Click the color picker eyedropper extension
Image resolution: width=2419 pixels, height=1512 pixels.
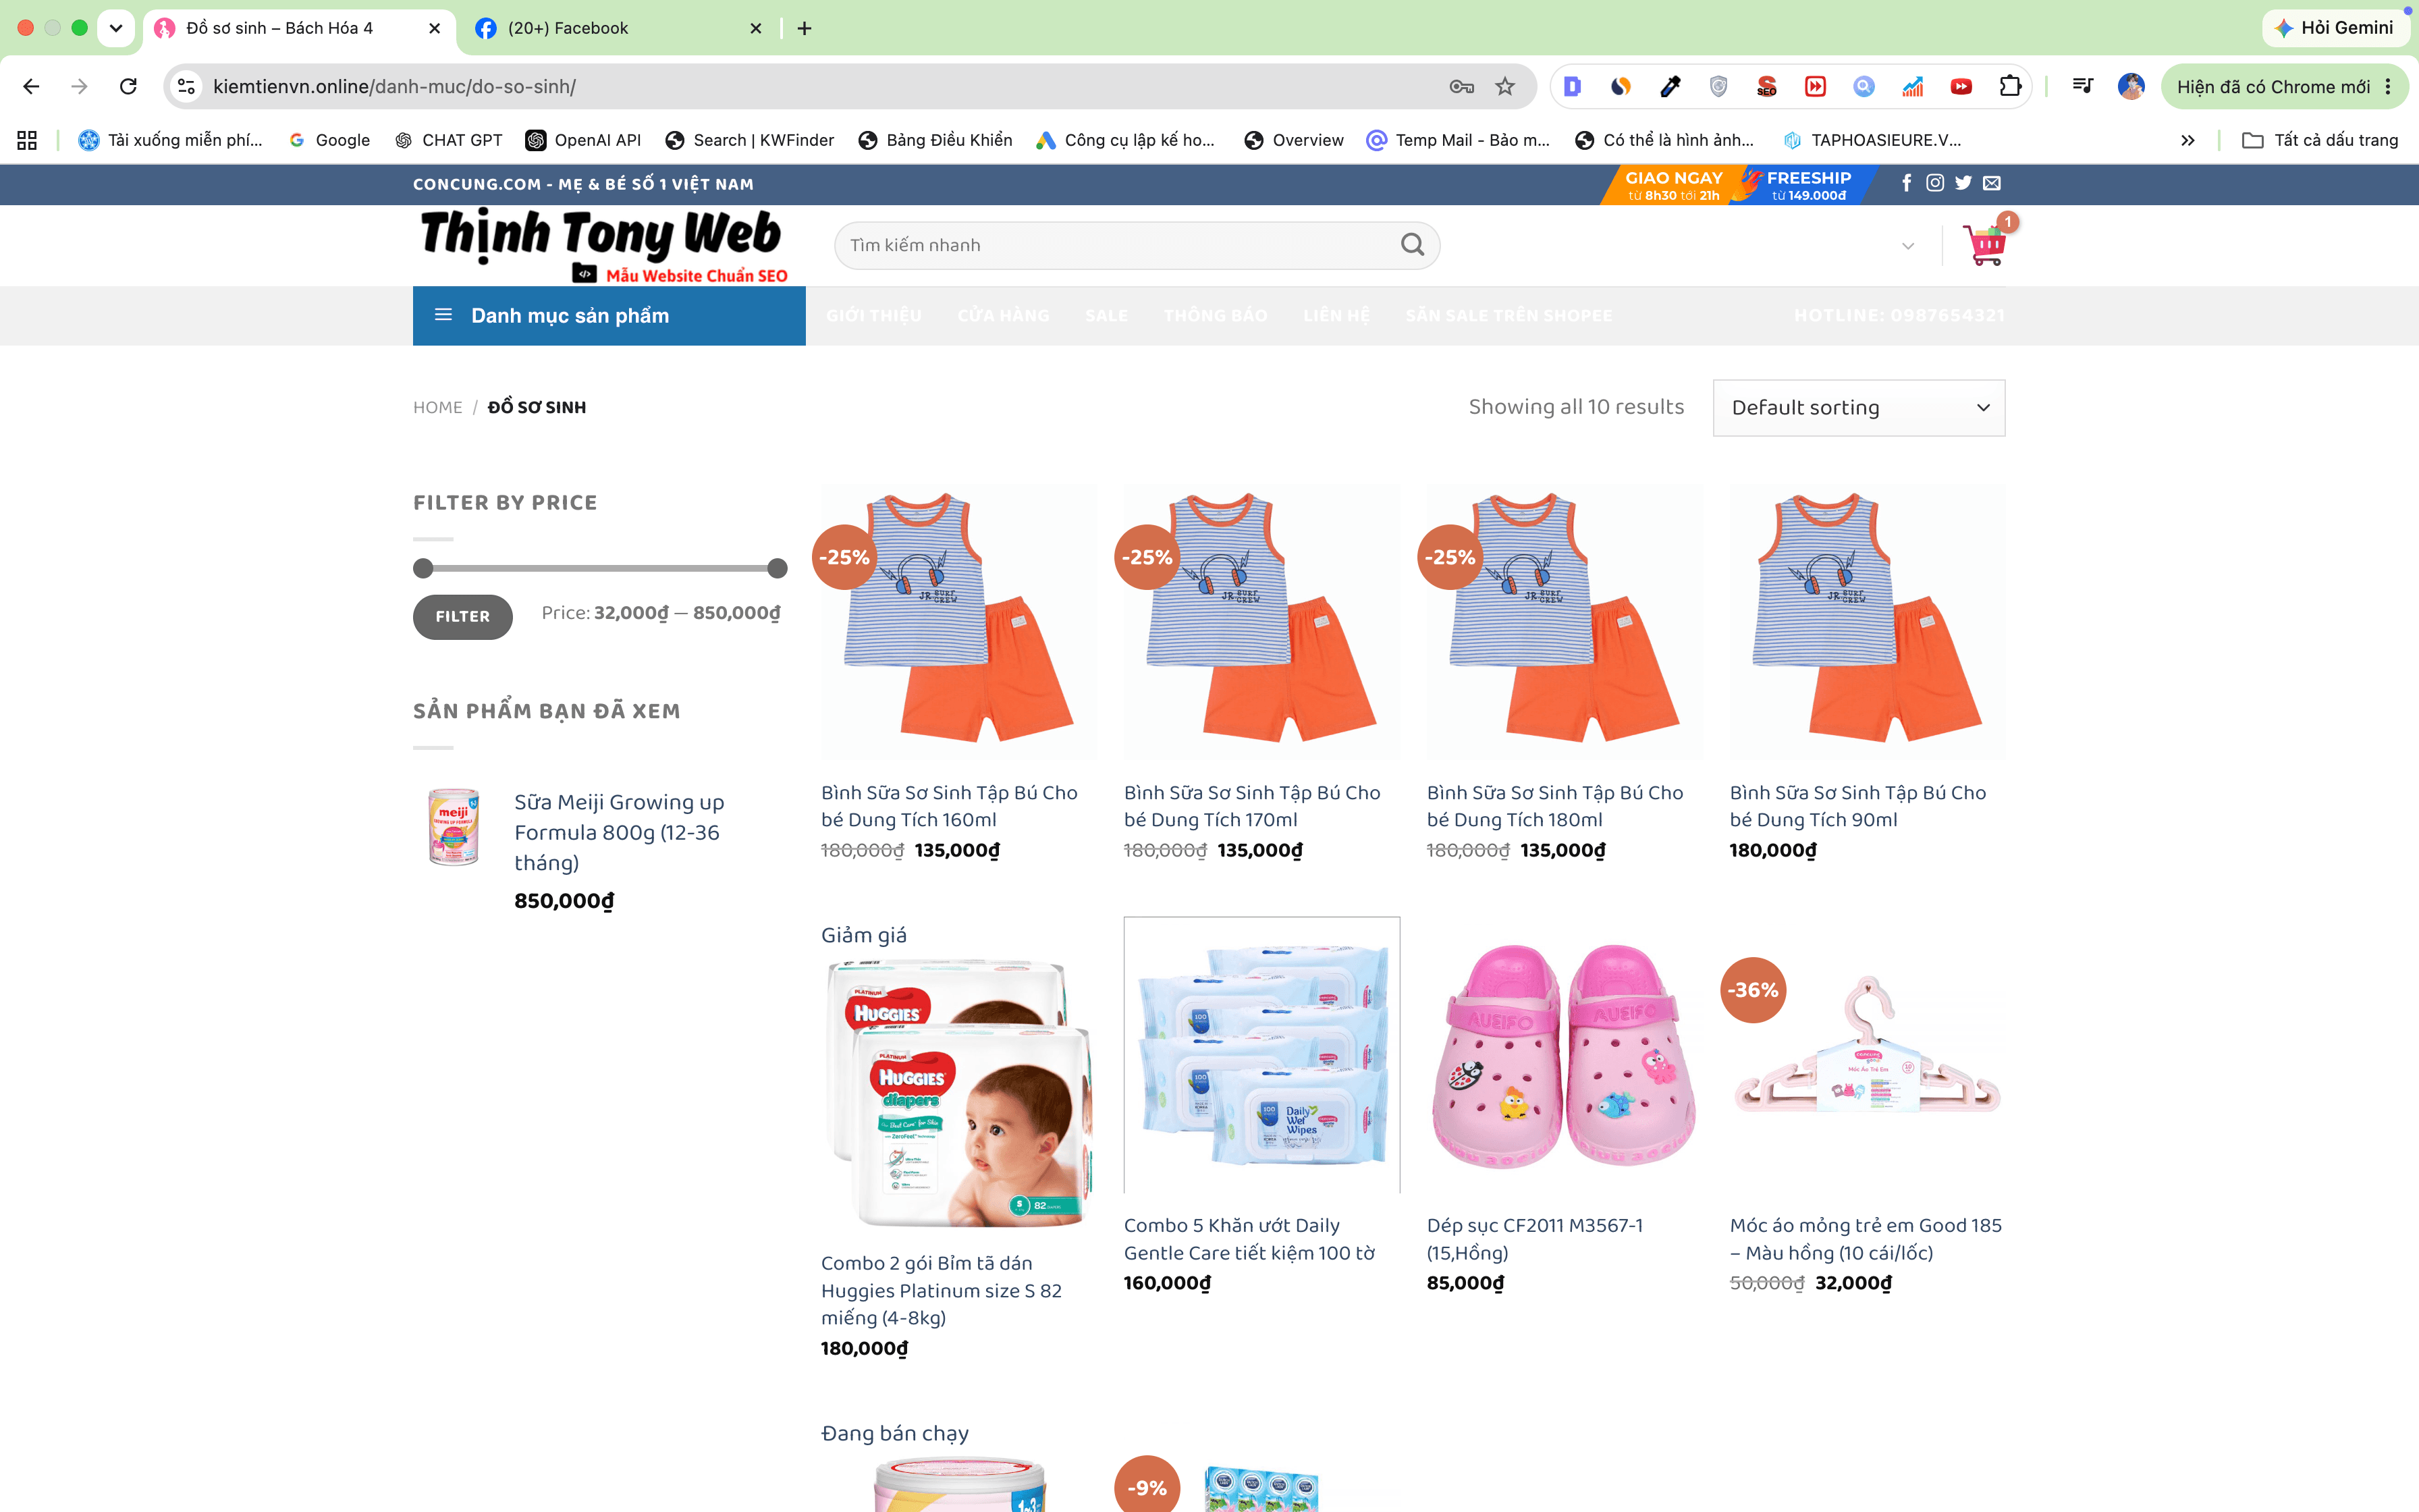coord(1669,87)
